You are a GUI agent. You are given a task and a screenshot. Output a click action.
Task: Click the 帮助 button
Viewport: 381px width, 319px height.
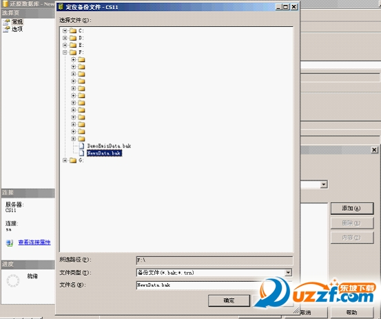click(351, 312)
